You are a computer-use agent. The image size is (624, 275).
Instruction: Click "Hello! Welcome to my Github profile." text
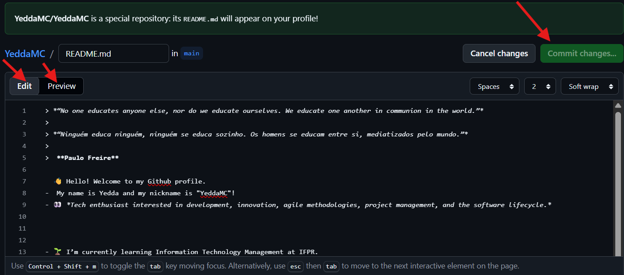pos(136,181)
